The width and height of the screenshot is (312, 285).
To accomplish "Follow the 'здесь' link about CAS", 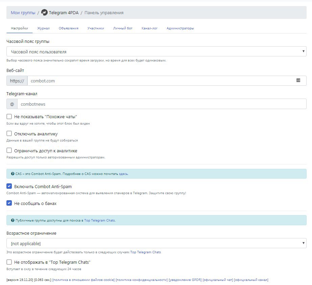I will 123,174.
